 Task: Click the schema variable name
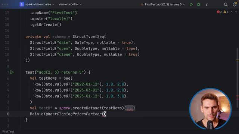(59, 36)
